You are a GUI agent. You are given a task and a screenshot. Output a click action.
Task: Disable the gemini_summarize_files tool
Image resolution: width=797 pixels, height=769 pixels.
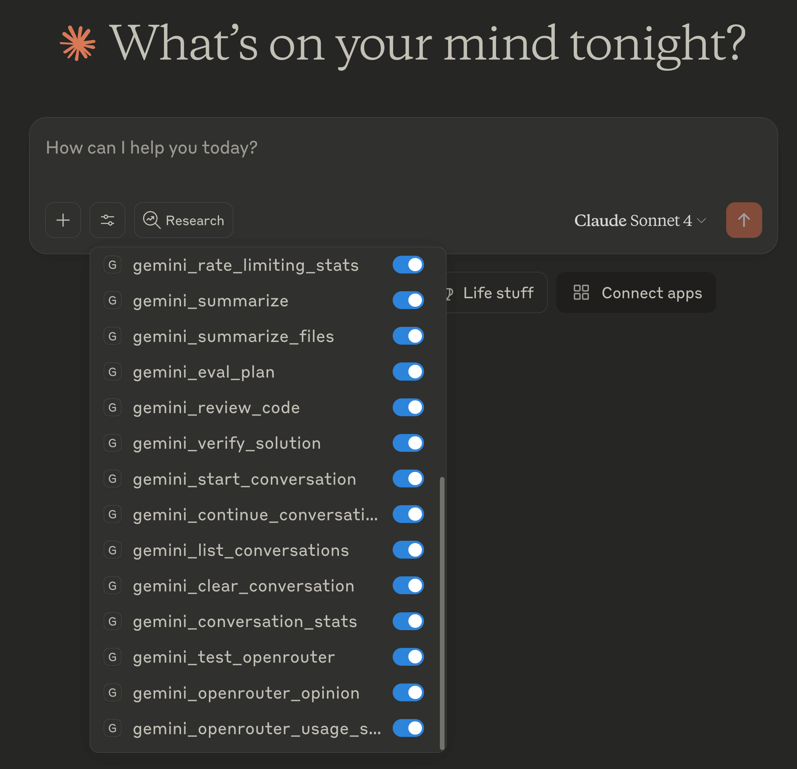click(x=408, y=336)
